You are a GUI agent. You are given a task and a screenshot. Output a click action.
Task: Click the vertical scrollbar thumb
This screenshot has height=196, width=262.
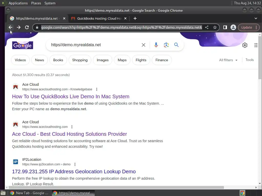click(x=259, y=57)
